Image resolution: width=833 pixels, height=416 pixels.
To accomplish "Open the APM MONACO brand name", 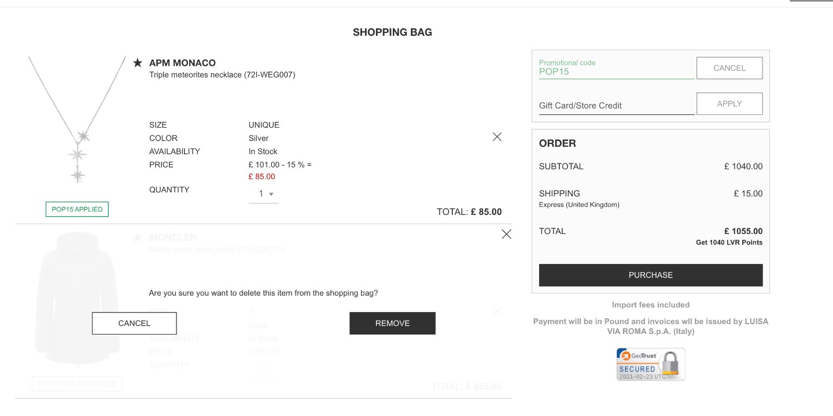I will (182, 63).
